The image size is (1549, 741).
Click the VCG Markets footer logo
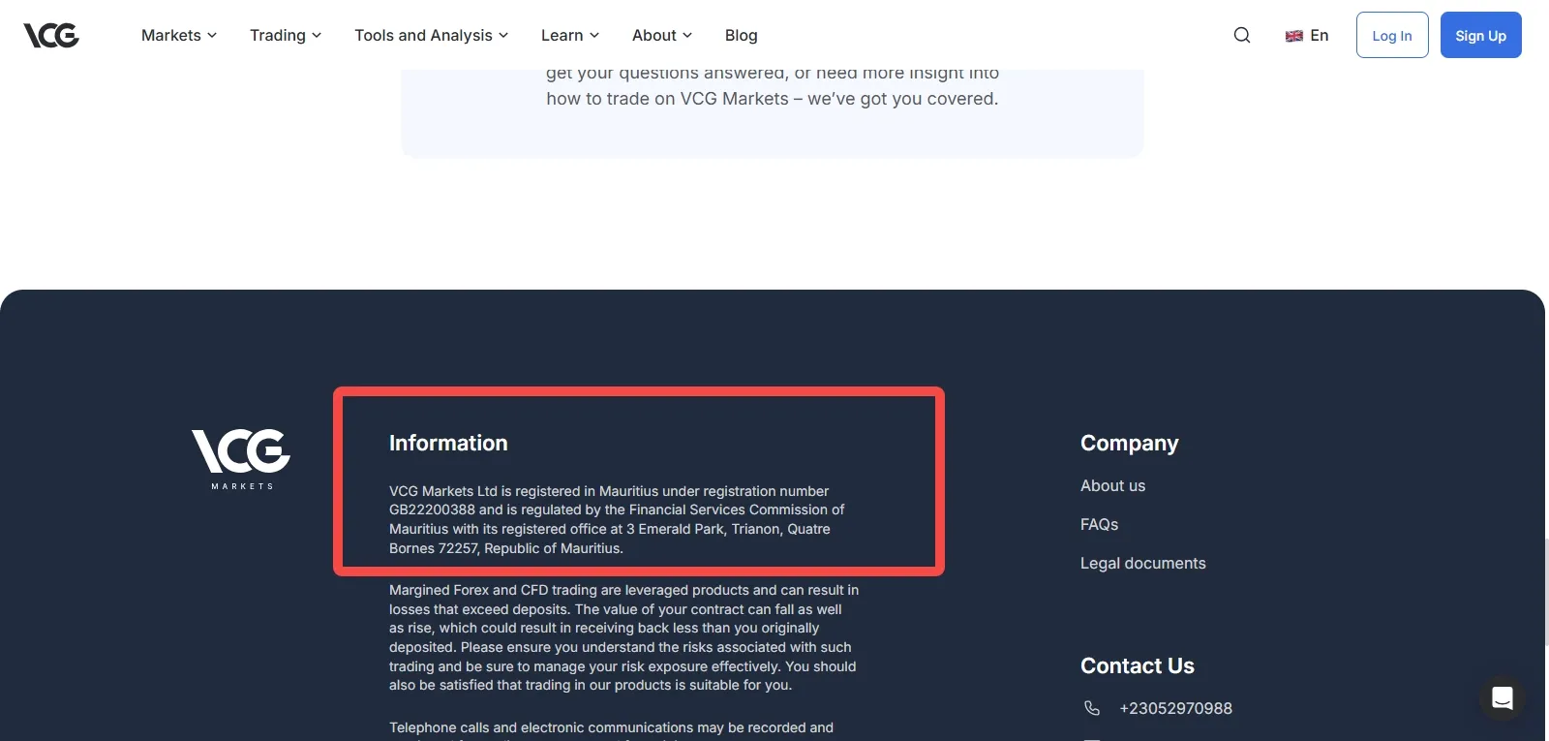coord(241,459)
